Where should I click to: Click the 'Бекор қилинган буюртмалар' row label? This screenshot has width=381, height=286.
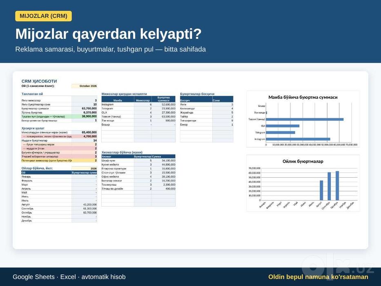(39, 121)
